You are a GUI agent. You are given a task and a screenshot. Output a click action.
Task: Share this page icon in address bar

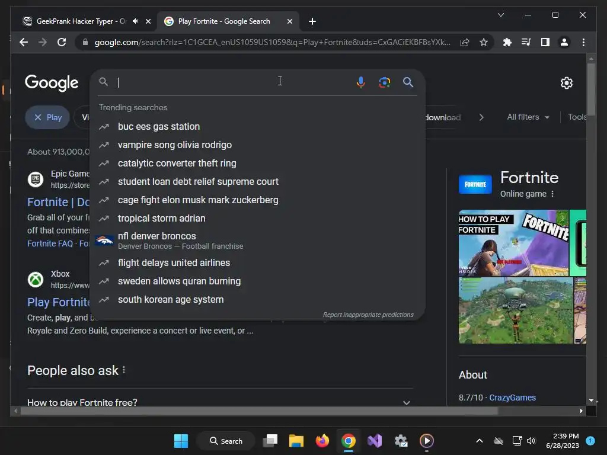(x=465, y=42)
